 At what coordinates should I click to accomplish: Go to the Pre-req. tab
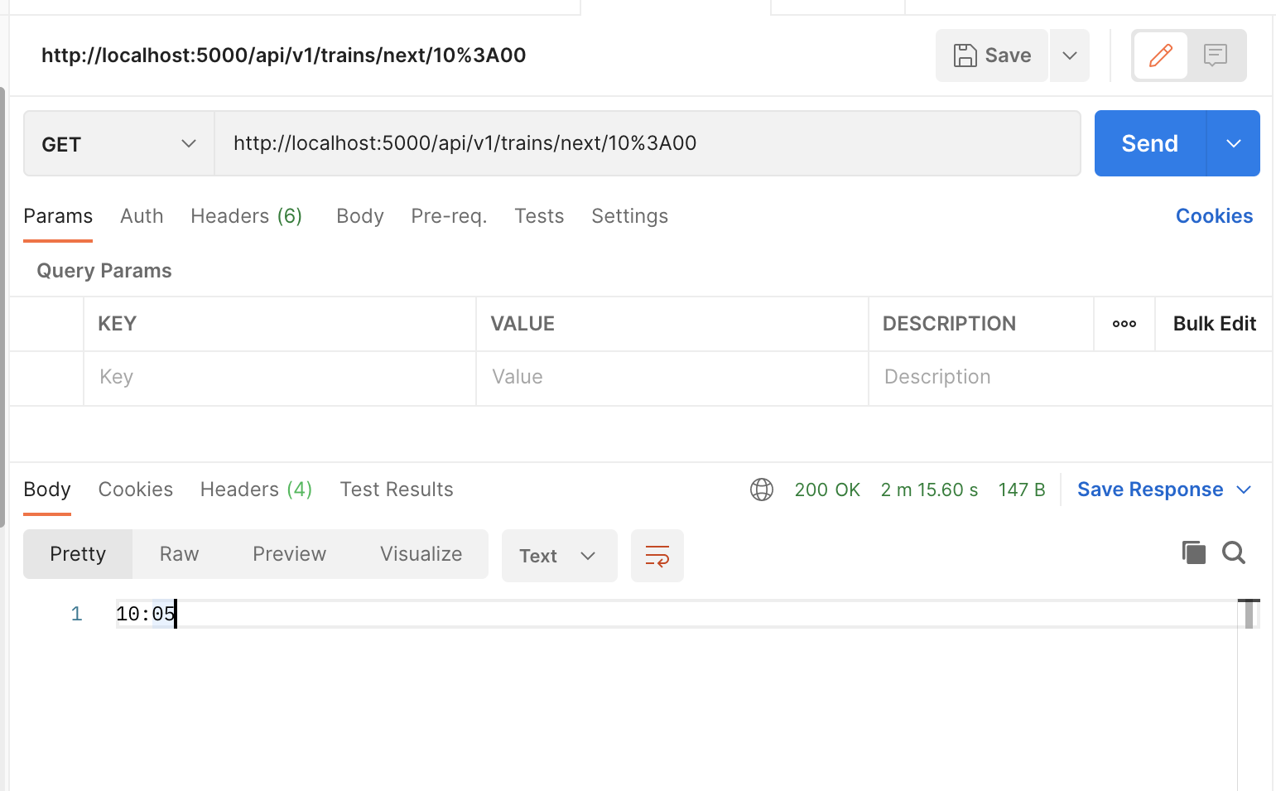pyautogui.click(x=449, y=216)
